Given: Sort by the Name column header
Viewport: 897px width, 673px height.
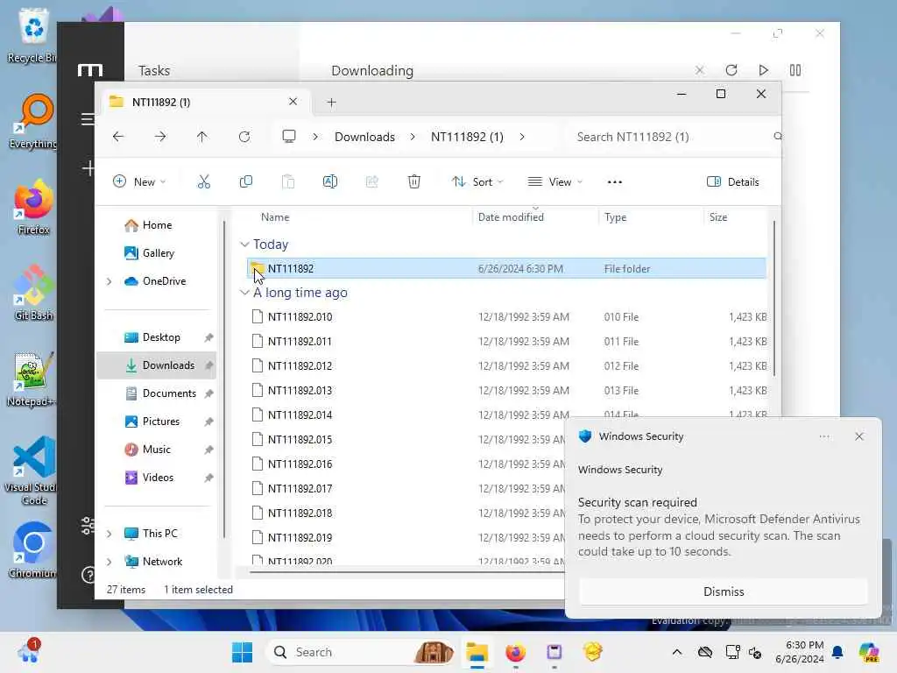Looking at the screenshot, I should pyautogui.click(x=275, y=217).
